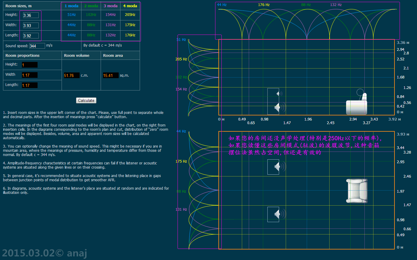Select the "1 moda" column header
The image size is (417, 260).
coord(71,6)
